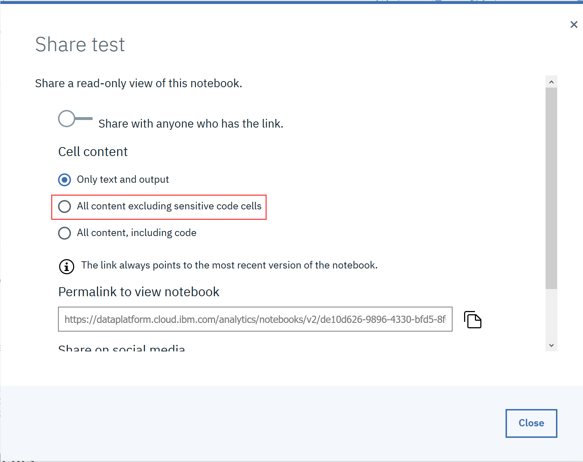583x462 pixels.
Task: Choose All content excluding sensitive code cells
Action: 64,206
